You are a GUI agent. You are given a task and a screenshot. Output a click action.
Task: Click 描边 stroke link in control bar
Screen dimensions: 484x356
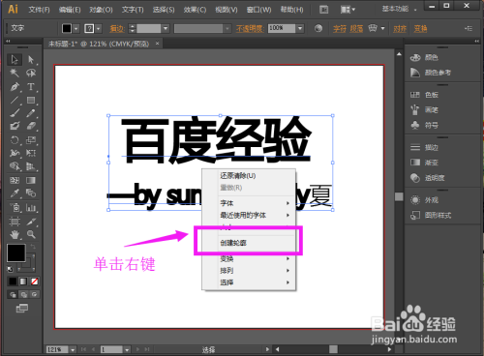pos(116,29)
